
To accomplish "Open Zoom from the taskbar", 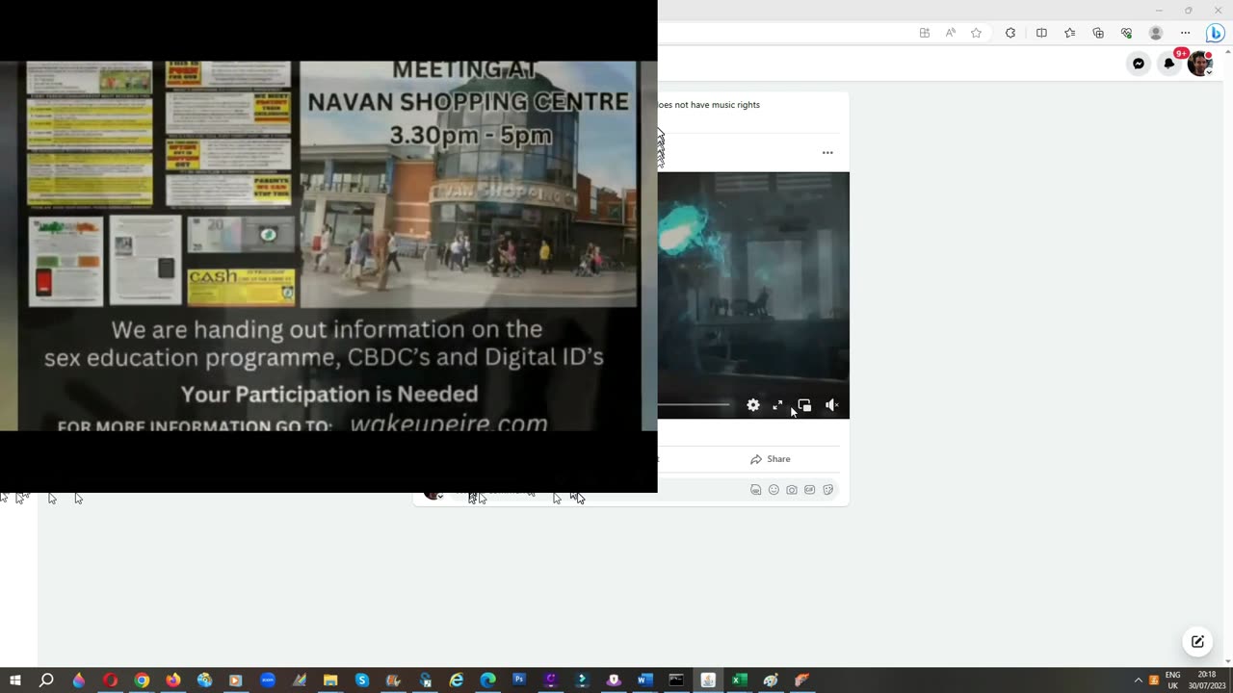I will coord(268,680).
